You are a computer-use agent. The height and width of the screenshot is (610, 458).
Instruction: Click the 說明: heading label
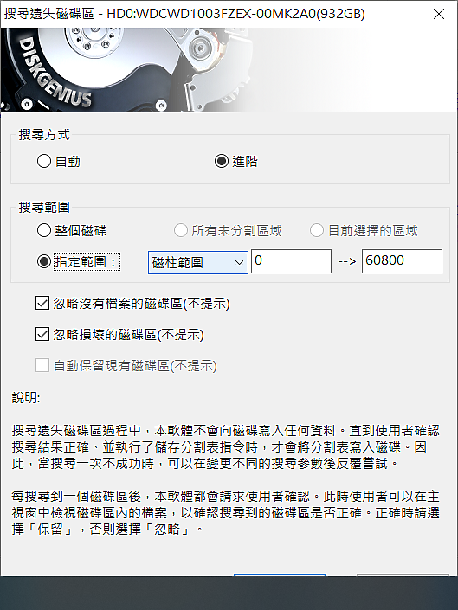click(26, 398)
